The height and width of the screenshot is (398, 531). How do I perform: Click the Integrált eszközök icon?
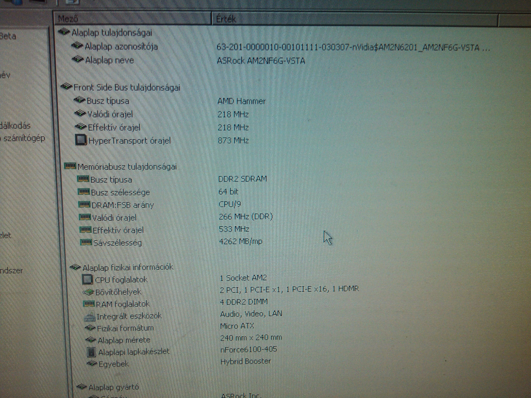[x=90, y=317]
